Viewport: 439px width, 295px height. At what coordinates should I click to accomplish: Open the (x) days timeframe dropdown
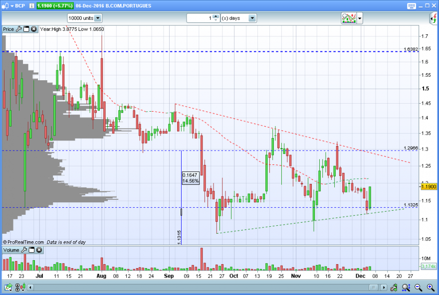[x=238, y=18]
